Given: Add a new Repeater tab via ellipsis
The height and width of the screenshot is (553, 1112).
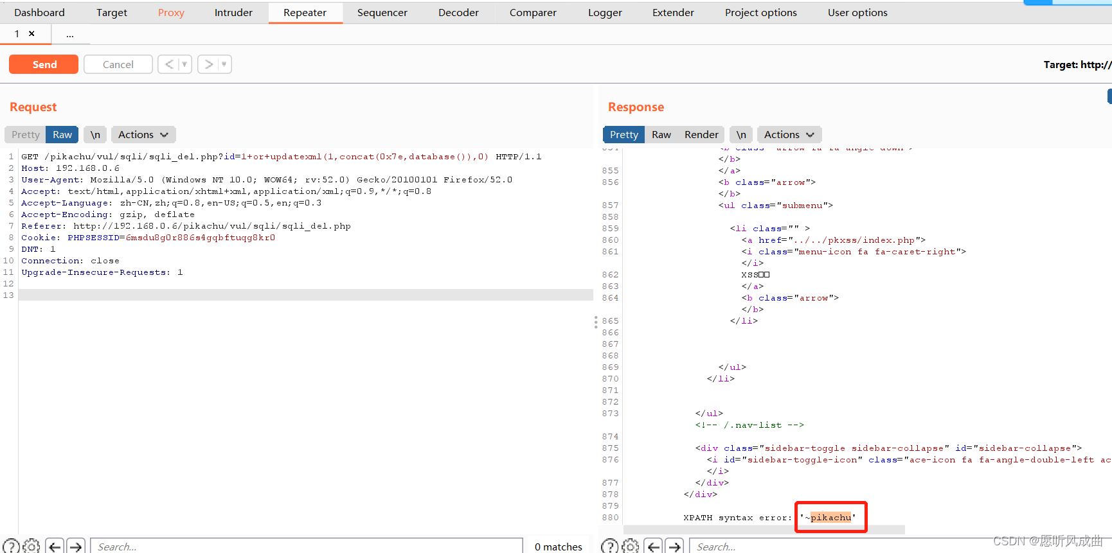Looking at the screenshot, I should pyautogui.click(x=70, y=35).
